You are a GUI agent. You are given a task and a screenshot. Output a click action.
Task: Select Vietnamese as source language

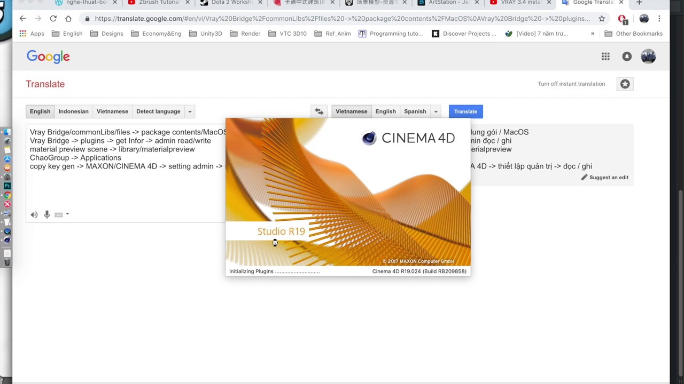(x=112, y=111)
